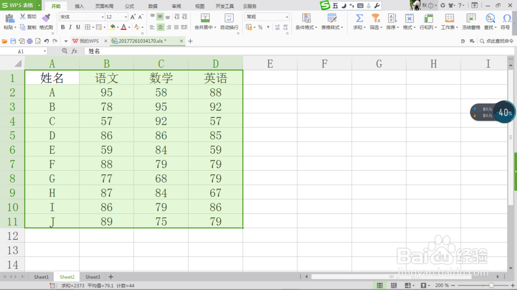Click the Sort (排序) A-Z icon
Image resolution: width=517 pixels, height=290 pixels.
(392, 18)
